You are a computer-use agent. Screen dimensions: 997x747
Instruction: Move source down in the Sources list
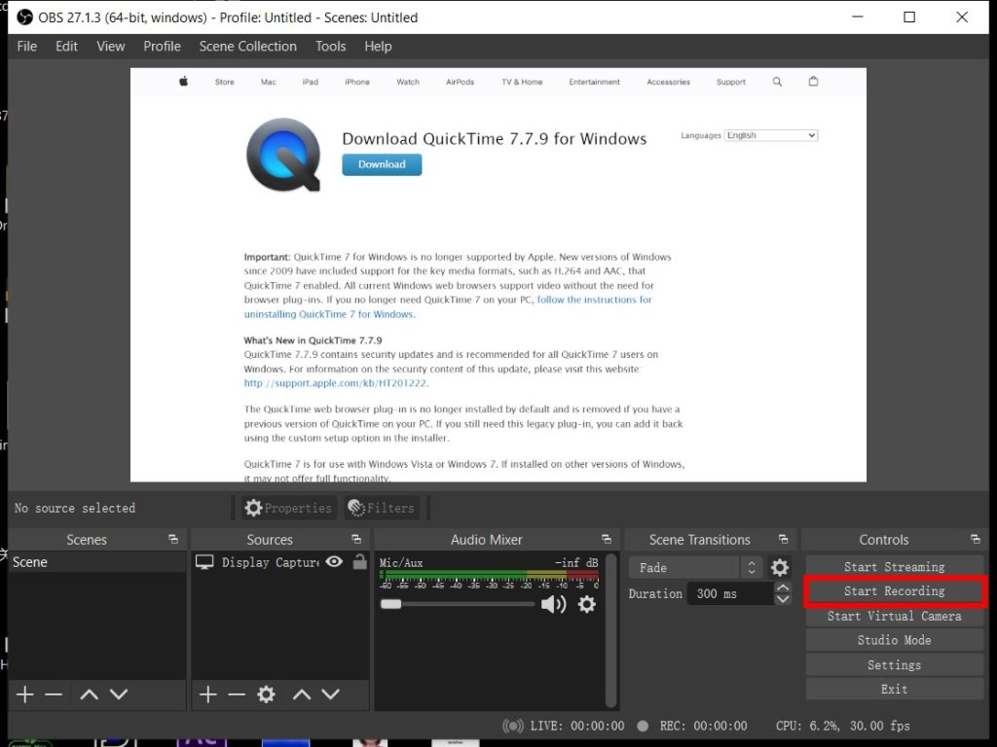[331, 694]
